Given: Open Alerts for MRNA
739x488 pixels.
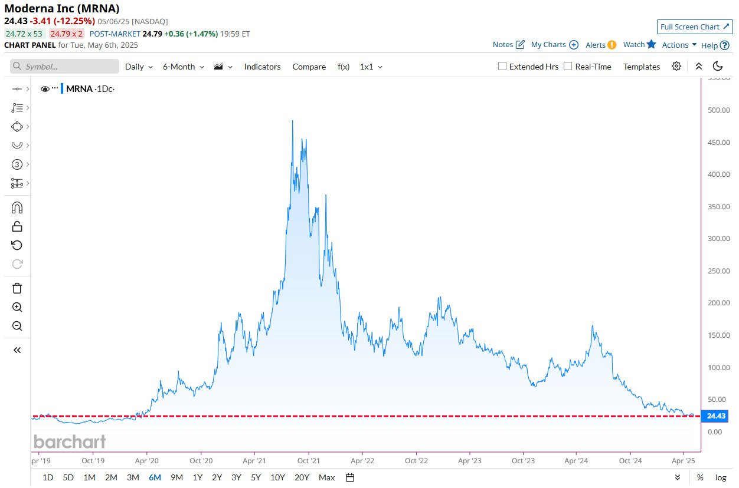Looking at the screenshot, I should [601, 45].
